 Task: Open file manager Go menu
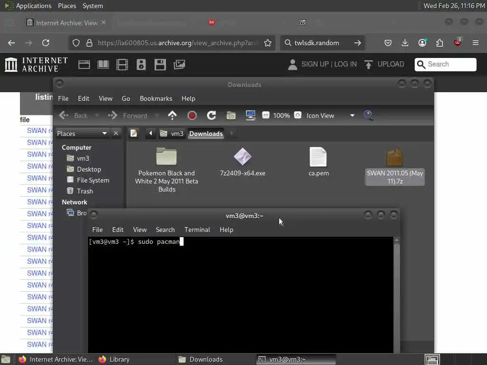pyautogui.click(x=126, y=98)
